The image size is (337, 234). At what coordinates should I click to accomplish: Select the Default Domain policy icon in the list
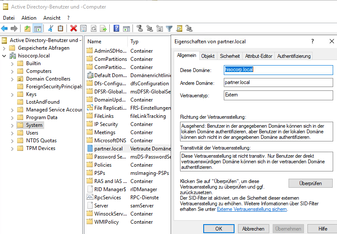click(90, 75)
